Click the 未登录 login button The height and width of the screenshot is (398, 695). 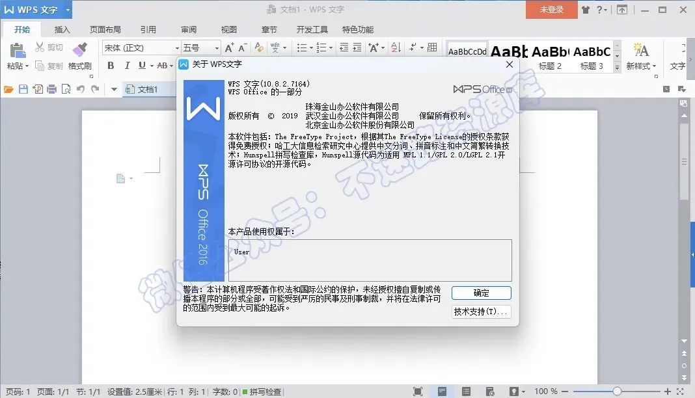[x=551, y=10]
